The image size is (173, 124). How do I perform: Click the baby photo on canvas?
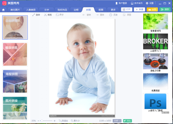[x=82, y=68]
